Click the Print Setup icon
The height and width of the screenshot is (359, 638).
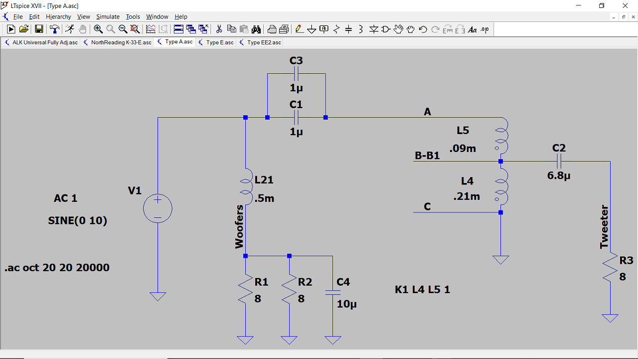click(x=272, y=29)
